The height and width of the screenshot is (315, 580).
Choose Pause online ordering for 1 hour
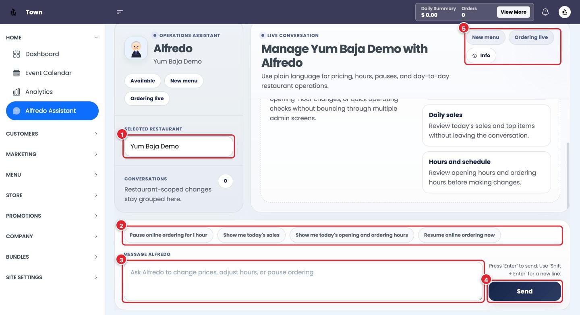point(168,235)
